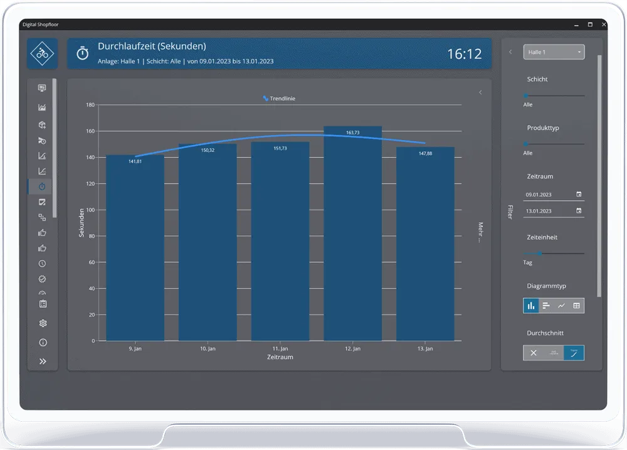Viewport: 627px width, 450px height.
Task: Click the bar value label 141,81
Action: pyautogui.click(x=135, y=161)
